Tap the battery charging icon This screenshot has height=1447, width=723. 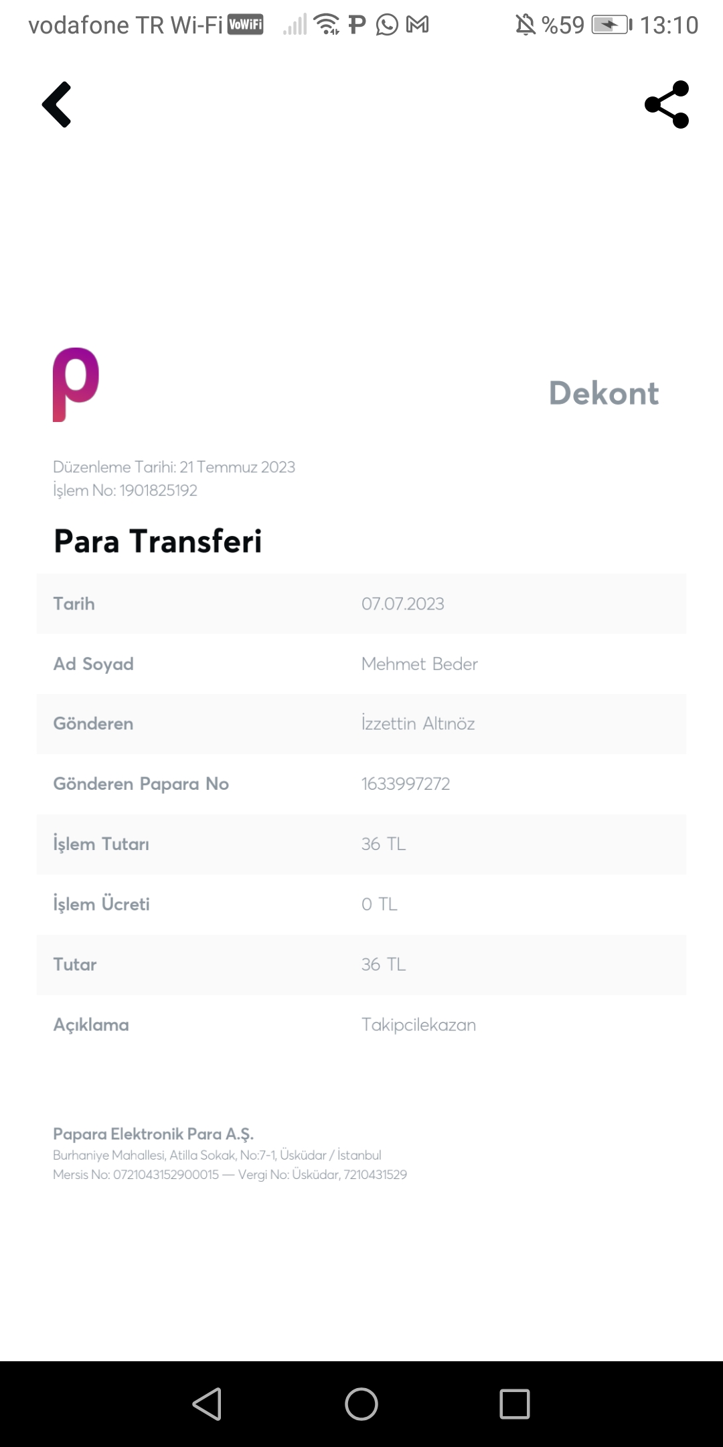click(x=611, y=25)
